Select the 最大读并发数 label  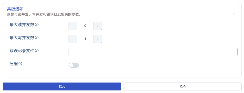point(22,25)
